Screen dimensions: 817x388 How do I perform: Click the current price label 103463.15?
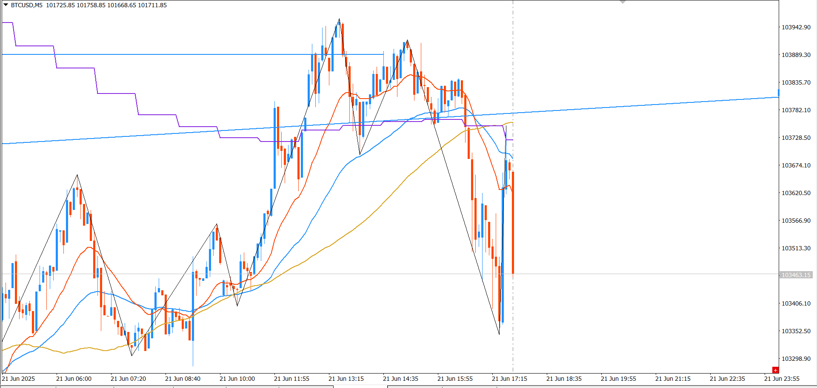(x=796, y=275)
